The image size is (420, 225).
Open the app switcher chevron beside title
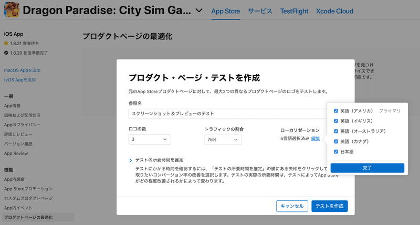[x=199, y=11]
